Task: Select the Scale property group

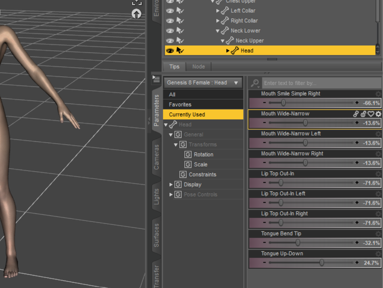Action: [200, 165]
